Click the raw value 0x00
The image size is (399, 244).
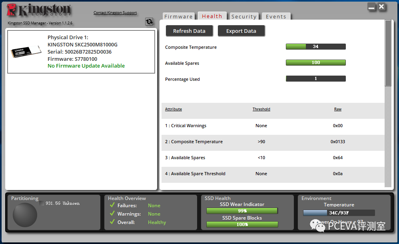click(x=338, y=126)
